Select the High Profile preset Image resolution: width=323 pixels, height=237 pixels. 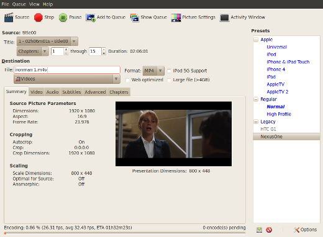pos(279,114)
